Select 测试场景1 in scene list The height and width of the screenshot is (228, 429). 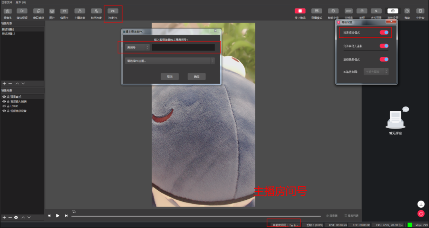pyautogui.click(x=22, y=29)
